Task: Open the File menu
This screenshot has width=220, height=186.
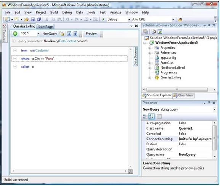Action: [x=8, y=13]
